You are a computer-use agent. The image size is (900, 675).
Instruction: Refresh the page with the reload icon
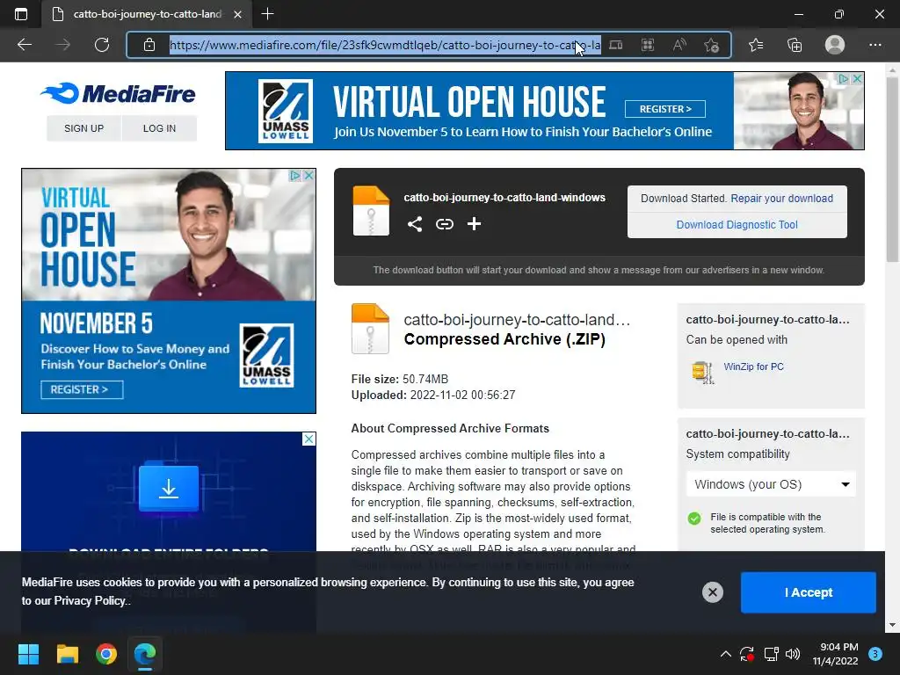pyautogui.click(x=102, y=45)
